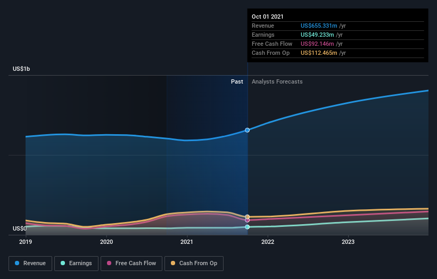Image resolution: width=437 pixels, height=279 pixels.
Task: Click the teal Earnings legend dot
Action: click(x=63, y=263)
